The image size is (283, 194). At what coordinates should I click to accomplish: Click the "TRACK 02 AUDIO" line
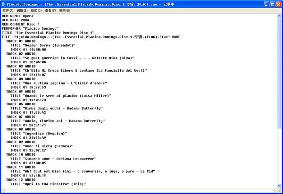click(x=21, y=54)
